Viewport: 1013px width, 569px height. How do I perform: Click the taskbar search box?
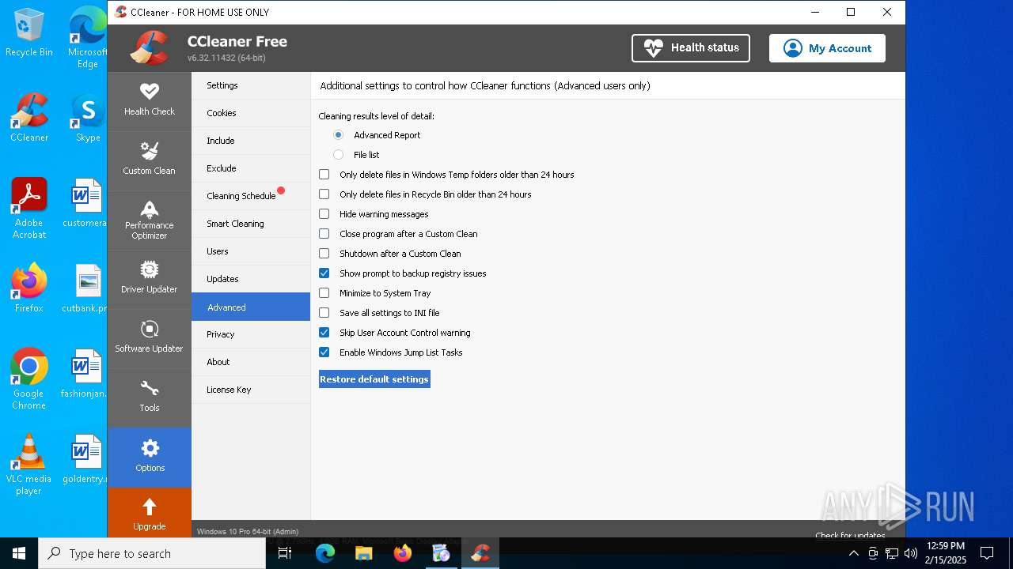pyautogui.click(x=152, y=553)
